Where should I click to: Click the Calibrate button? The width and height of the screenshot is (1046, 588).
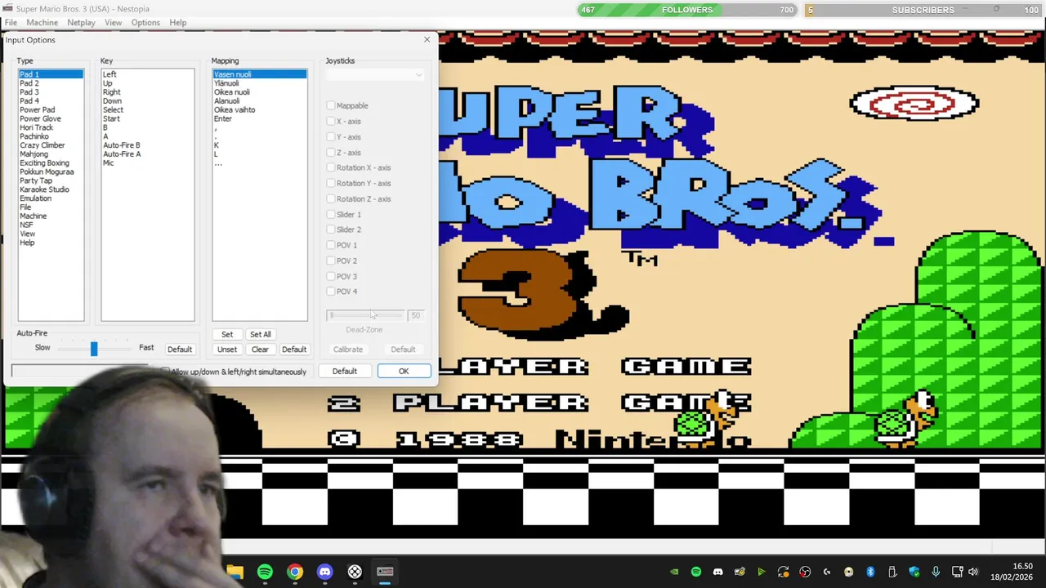348,350
